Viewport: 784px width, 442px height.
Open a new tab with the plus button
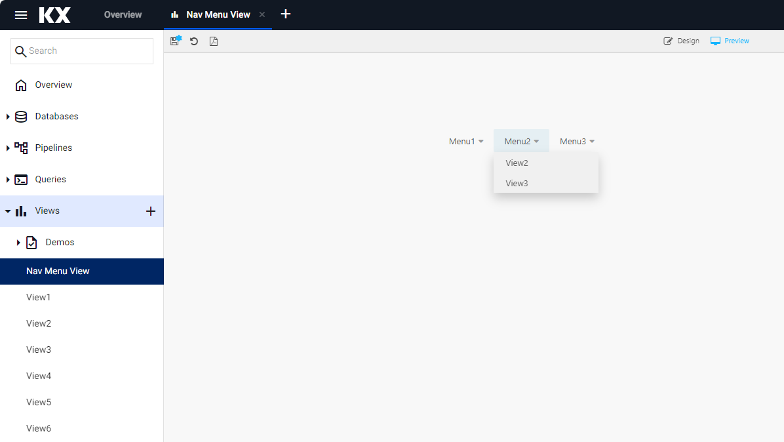(286, 14)
